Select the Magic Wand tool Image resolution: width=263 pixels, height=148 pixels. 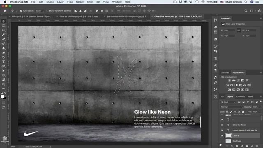pos(4,35)
